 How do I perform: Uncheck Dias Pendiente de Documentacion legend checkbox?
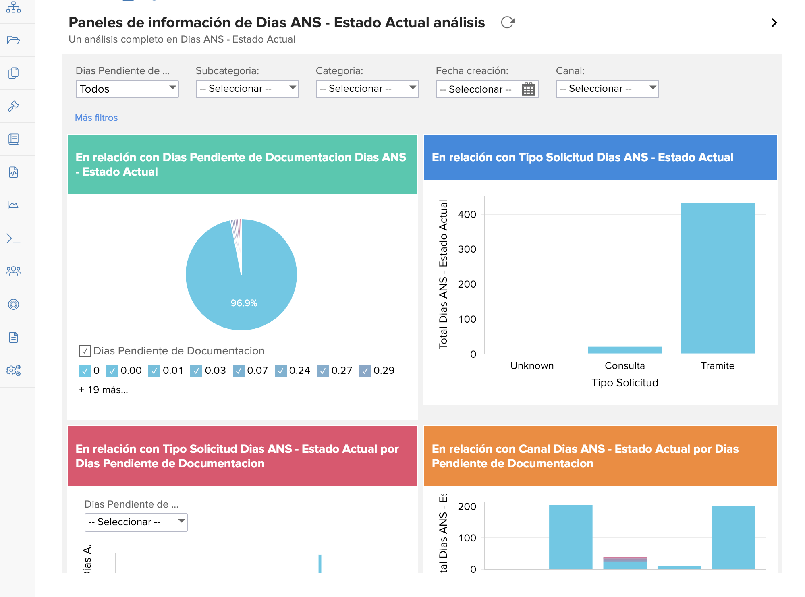click(x=85, y=350)
